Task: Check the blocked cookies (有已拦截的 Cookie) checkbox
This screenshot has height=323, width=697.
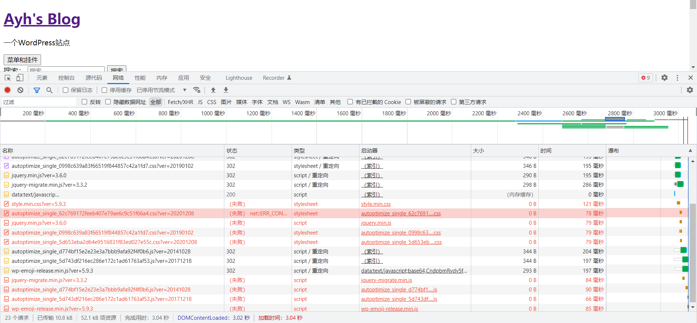Action: 350,102
